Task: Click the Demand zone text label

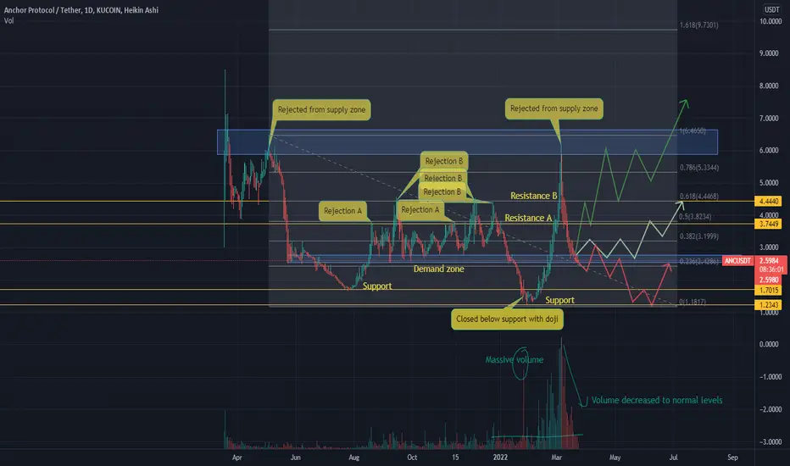Action: pos(439,269)
